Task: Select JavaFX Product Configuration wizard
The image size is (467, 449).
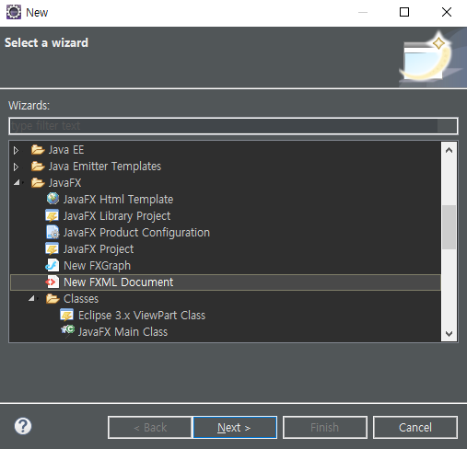Action: (x=136, y=233)
